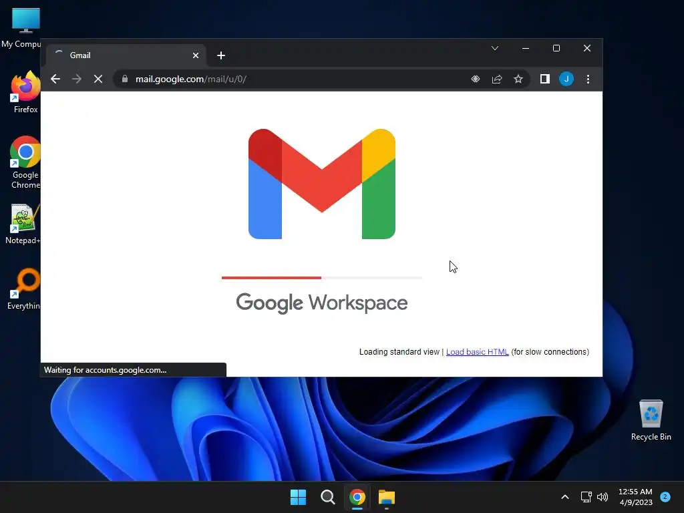Open taskbar Search magnifier
Screen dimensions: 684x513
327,497
